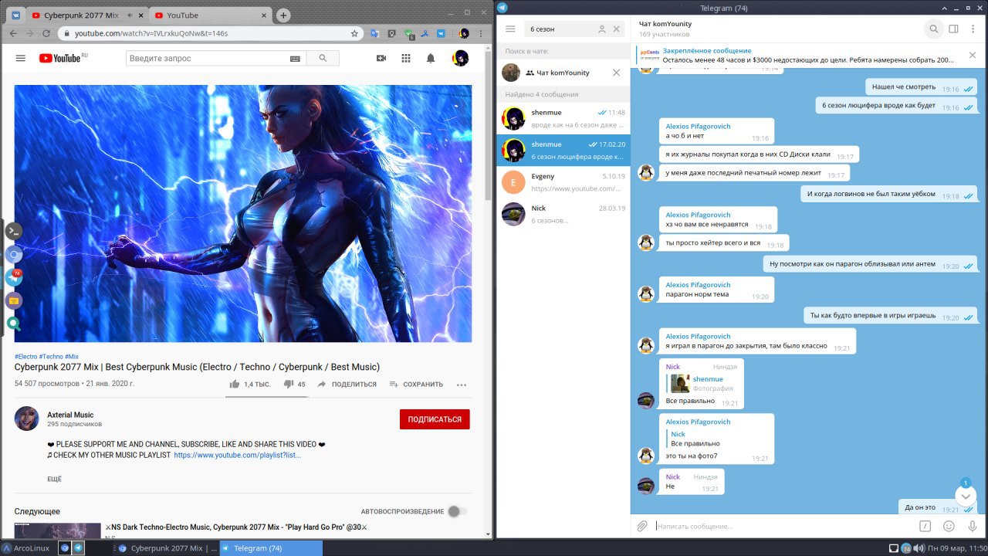Remove the Чат komYounity search filter

[616, 73]
